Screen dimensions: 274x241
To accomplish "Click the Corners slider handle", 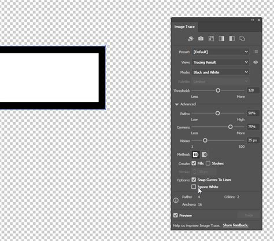I will click(230, 127).
